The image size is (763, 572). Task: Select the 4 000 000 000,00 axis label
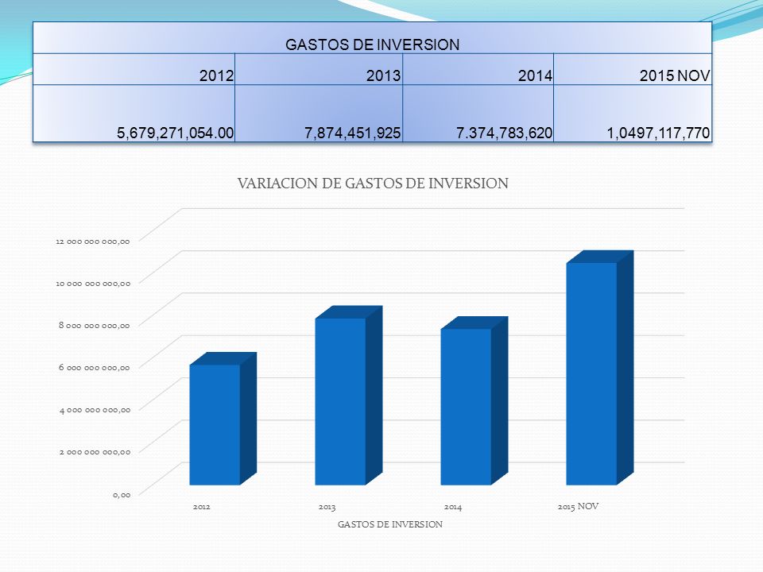pyautogui.click(x=95, y=410)
